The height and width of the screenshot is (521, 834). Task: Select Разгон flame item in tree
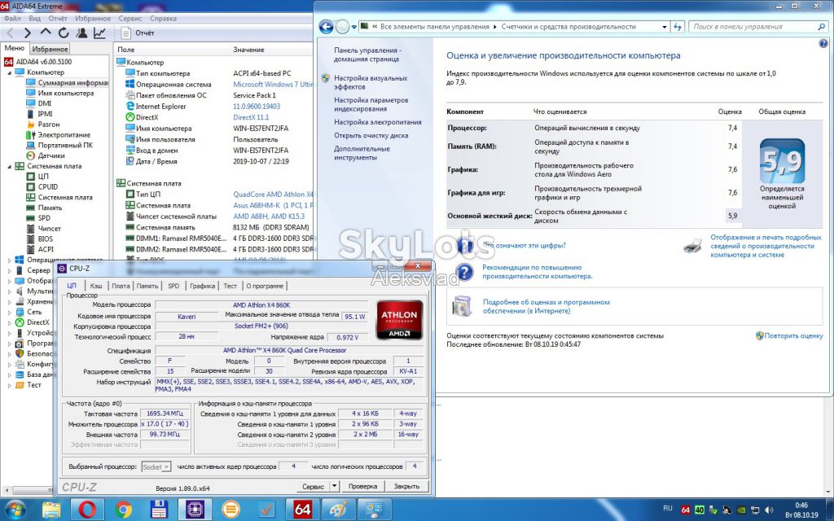pyautogui.click(x=42, y=125)
